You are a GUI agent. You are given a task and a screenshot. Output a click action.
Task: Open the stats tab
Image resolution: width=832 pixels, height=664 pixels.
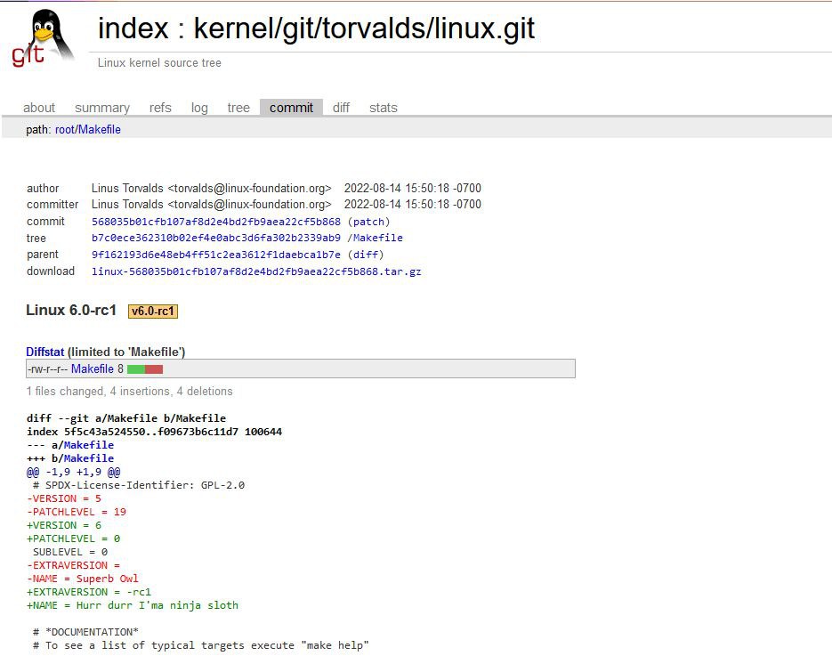click(x=384, y=108)
